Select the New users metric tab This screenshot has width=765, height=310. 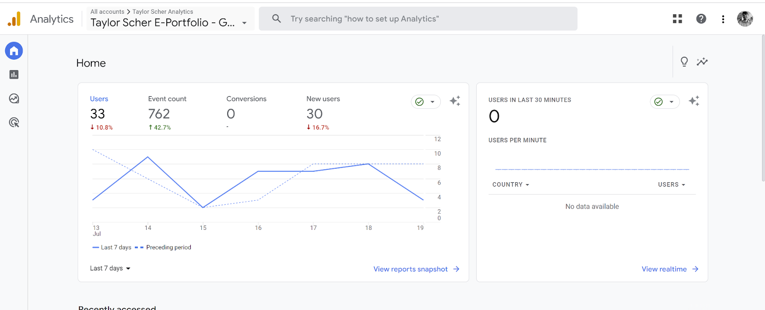(x=324, y=113)
